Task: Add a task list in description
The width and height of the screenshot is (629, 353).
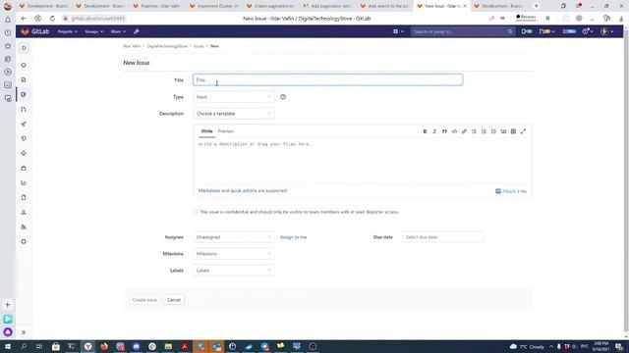Action: (x=493, y=131)
